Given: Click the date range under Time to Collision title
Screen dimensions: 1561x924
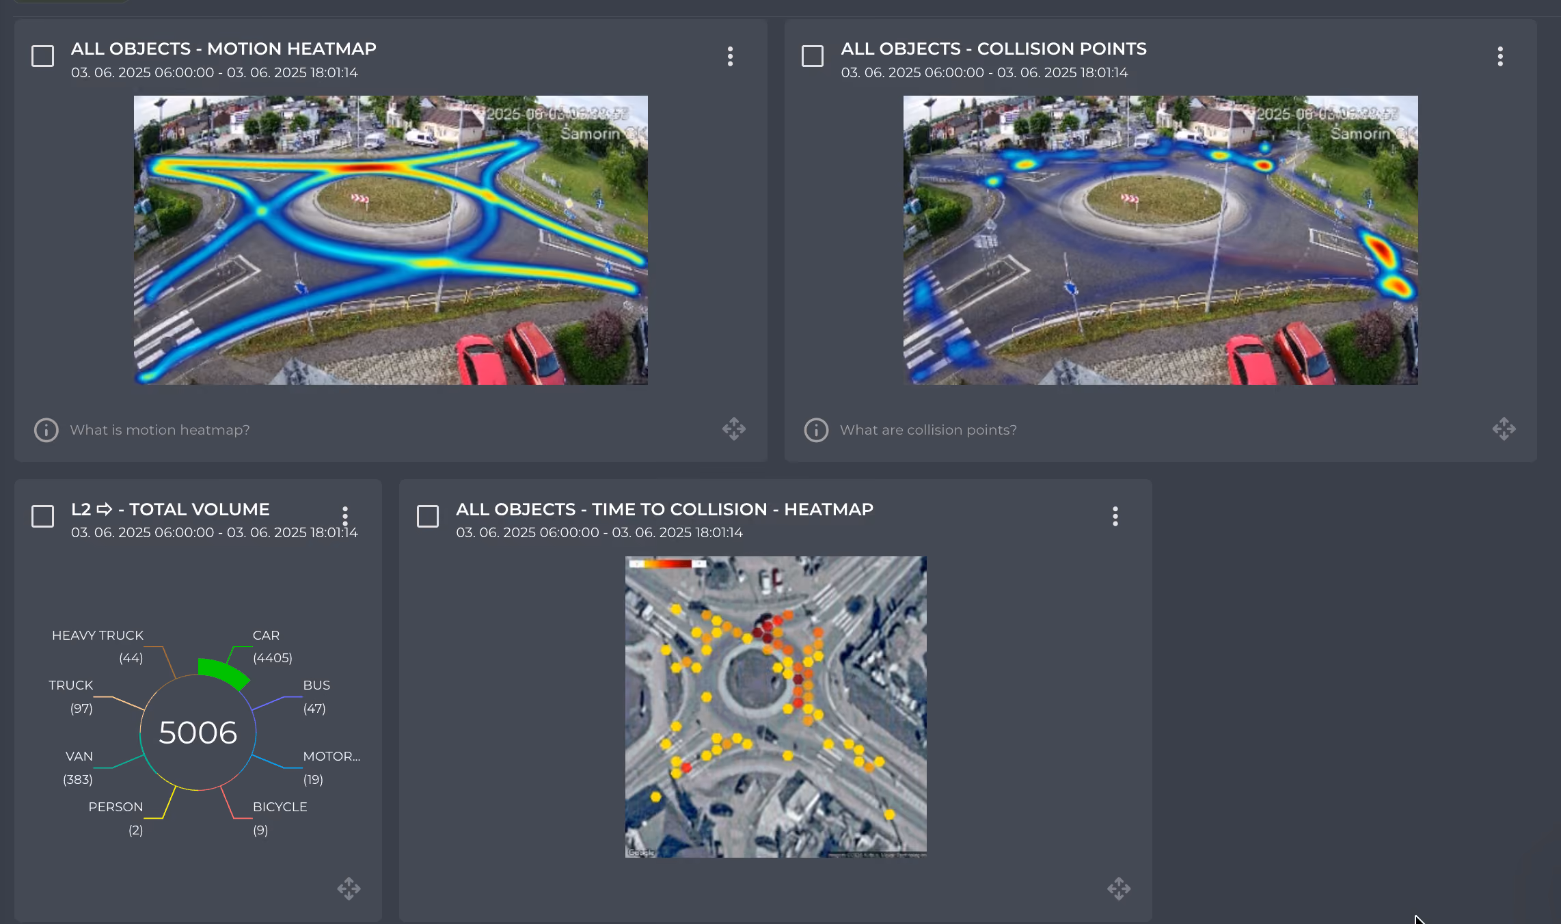Looking at the screenshot, I should tap(599, 532).
